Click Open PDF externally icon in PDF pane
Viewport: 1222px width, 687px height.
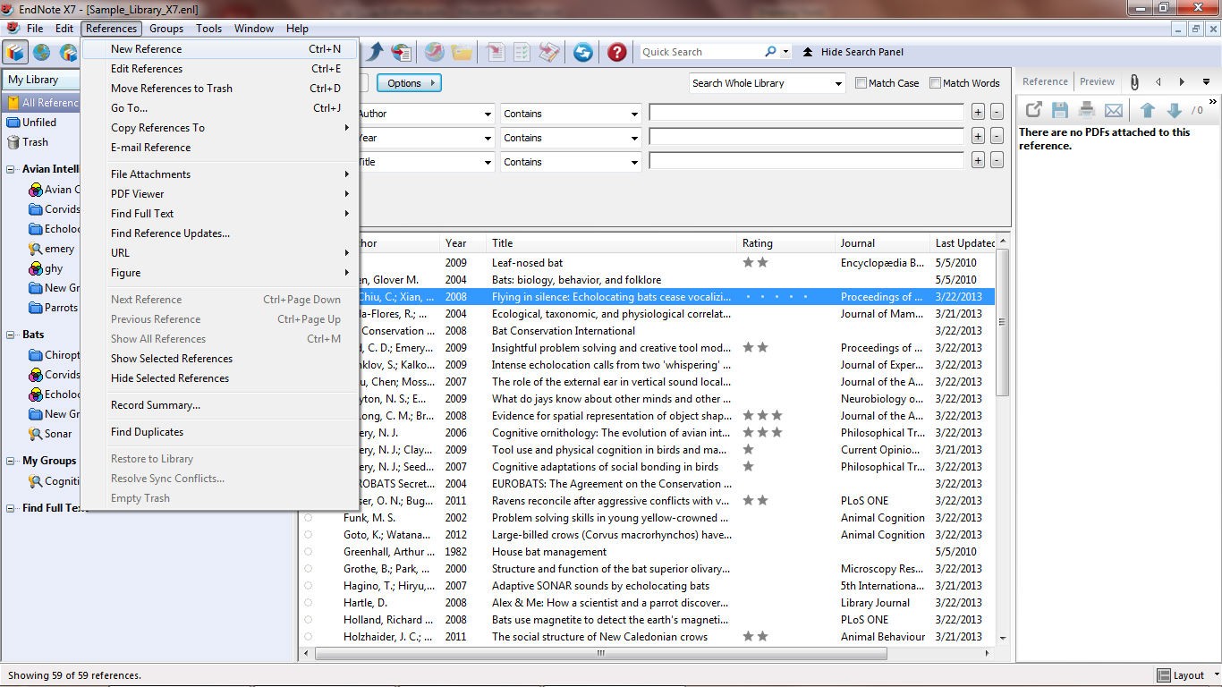coord(1033,110)
